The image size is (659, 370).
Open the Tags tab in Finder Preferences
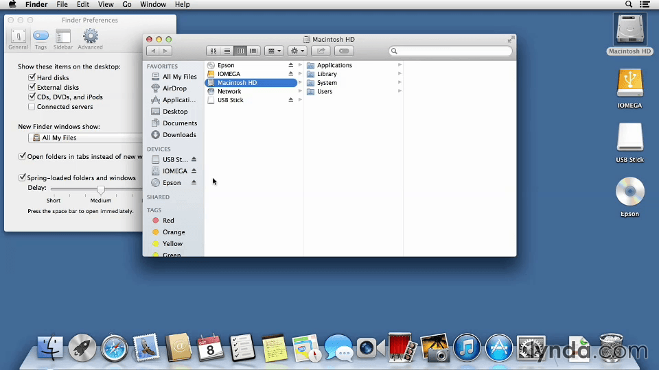pyautogui.click(x=41, y=40)
